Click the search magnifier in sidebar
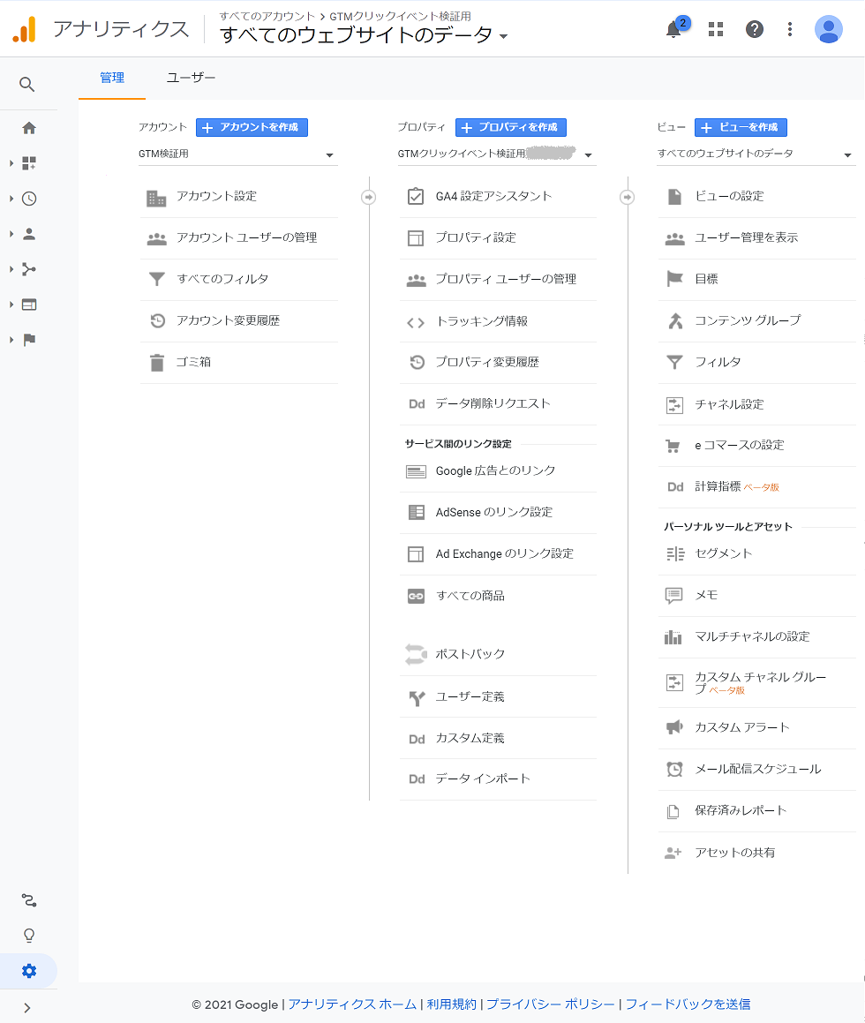The image size is (865, 1023). pos(26,84)
